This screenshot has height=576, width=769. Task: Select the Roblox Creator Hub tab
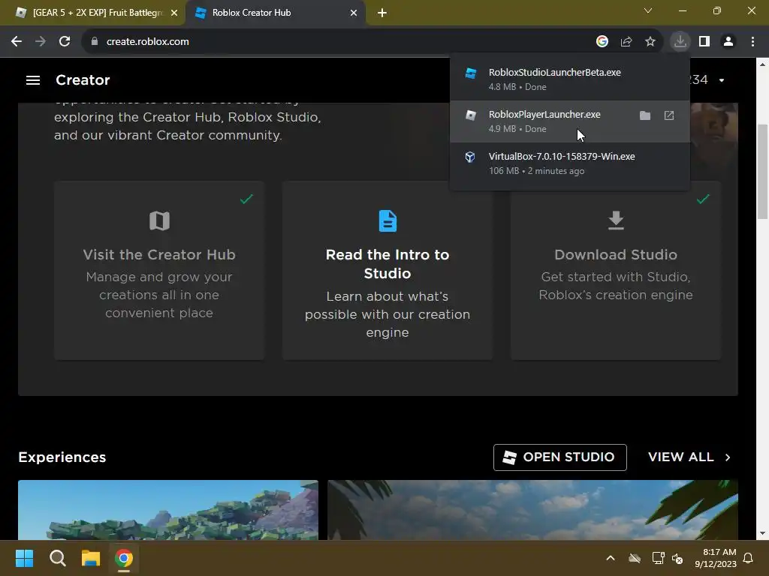(x=276, y=13)
